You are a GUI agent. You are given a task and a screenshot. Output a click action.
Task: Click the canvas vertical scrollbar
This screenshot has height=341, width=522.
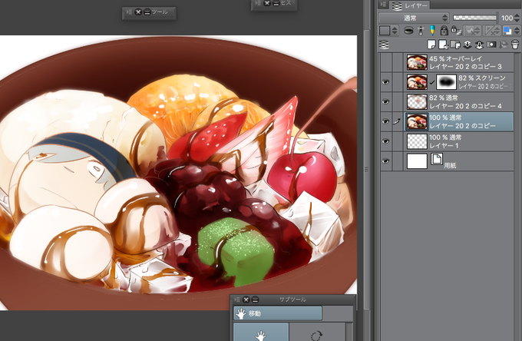click(366, 170)
